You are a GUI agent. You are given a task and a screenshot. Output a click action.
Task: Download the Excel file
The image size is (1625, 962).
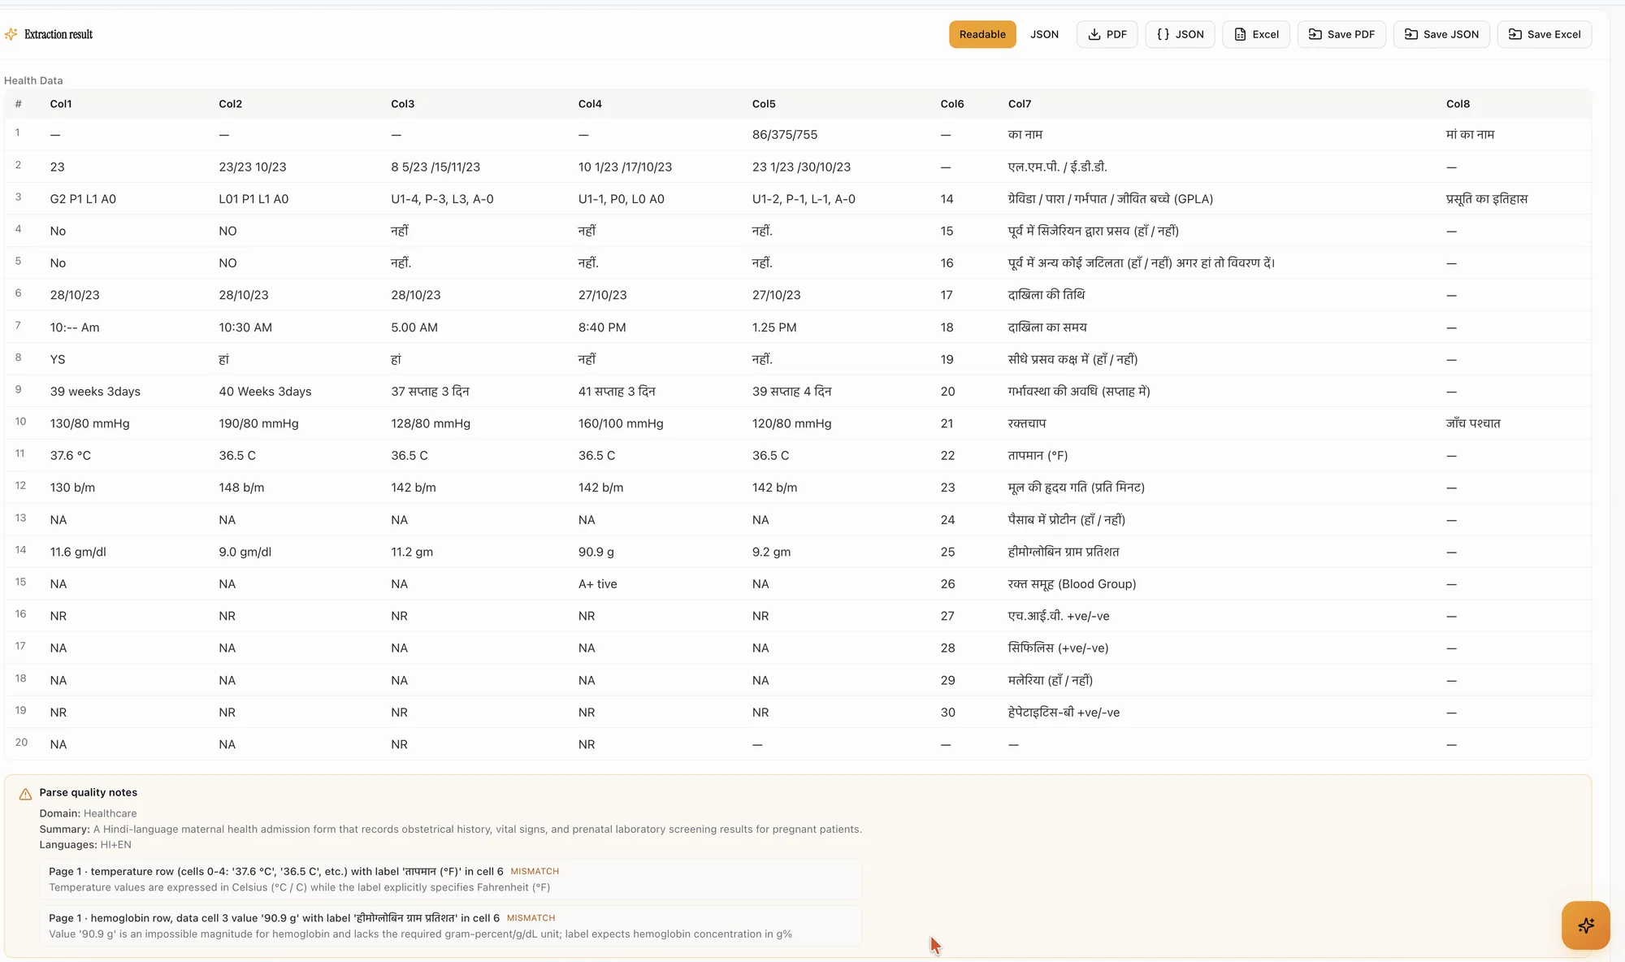tap(1256, 34)
